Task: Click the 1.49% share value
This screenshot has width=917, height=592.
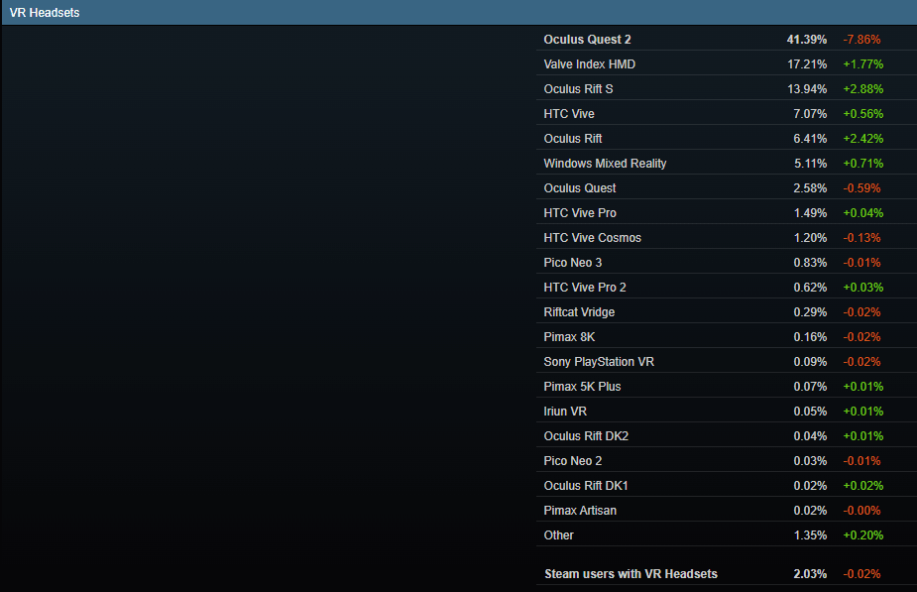Action: pyautogui.click(x=810, y=213)
